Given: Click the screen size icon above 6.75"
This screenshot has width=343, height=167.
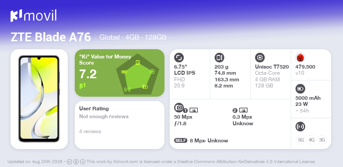Looking at the screenshot, I should click(179, 58).
